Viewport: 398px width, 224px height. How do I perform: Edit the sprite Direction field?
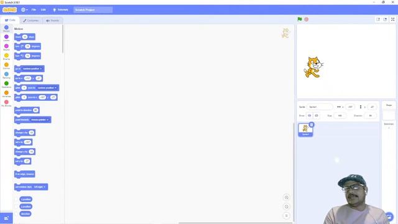[371, 116]
